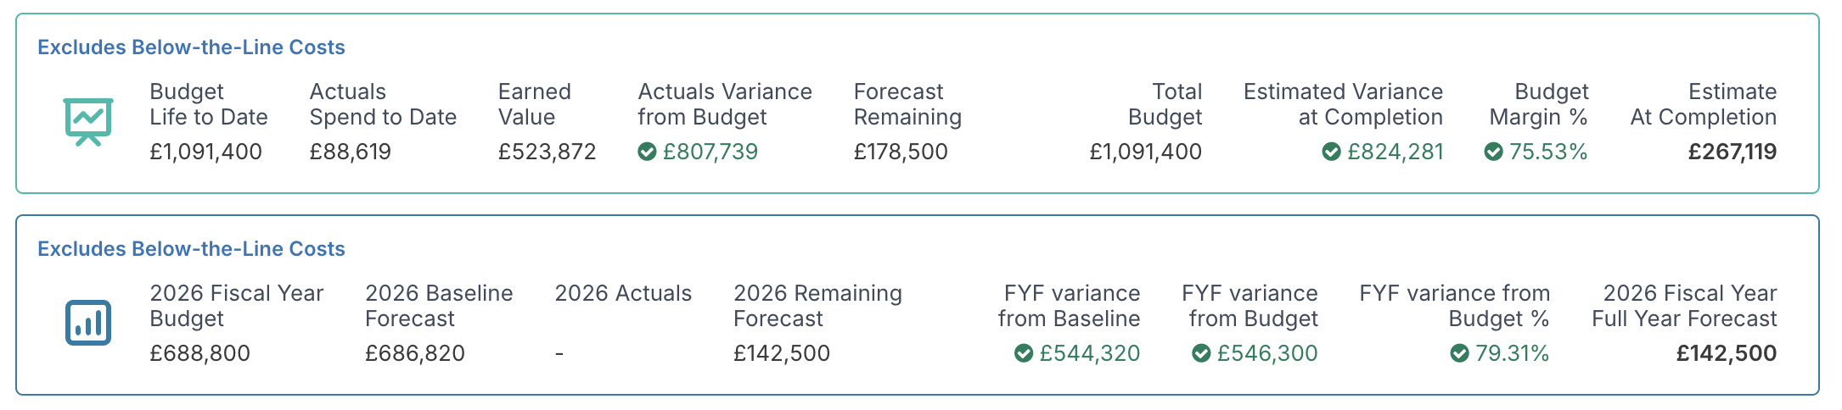Image resolution: width=1842 pixels, height=410 pixels.
Task: Click the bar chart icon beside 2026 Fiscal Year Budget
Action: [88, 323]
